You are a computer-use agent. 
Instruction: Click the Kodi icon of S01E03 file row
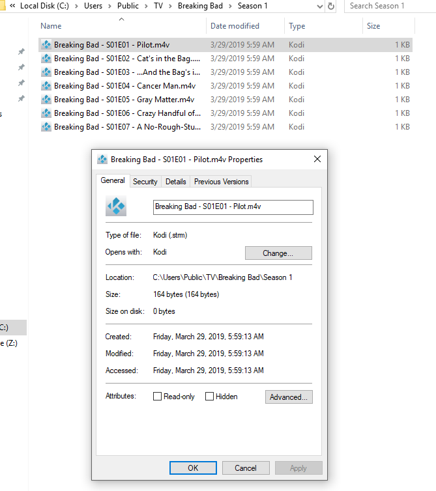coord(46,72)
